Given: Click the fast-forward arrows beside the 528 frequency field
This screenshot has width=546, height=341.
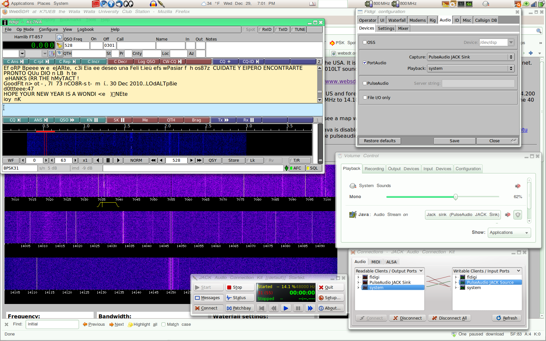Looking at the screenshot, I should pos(199,160).
